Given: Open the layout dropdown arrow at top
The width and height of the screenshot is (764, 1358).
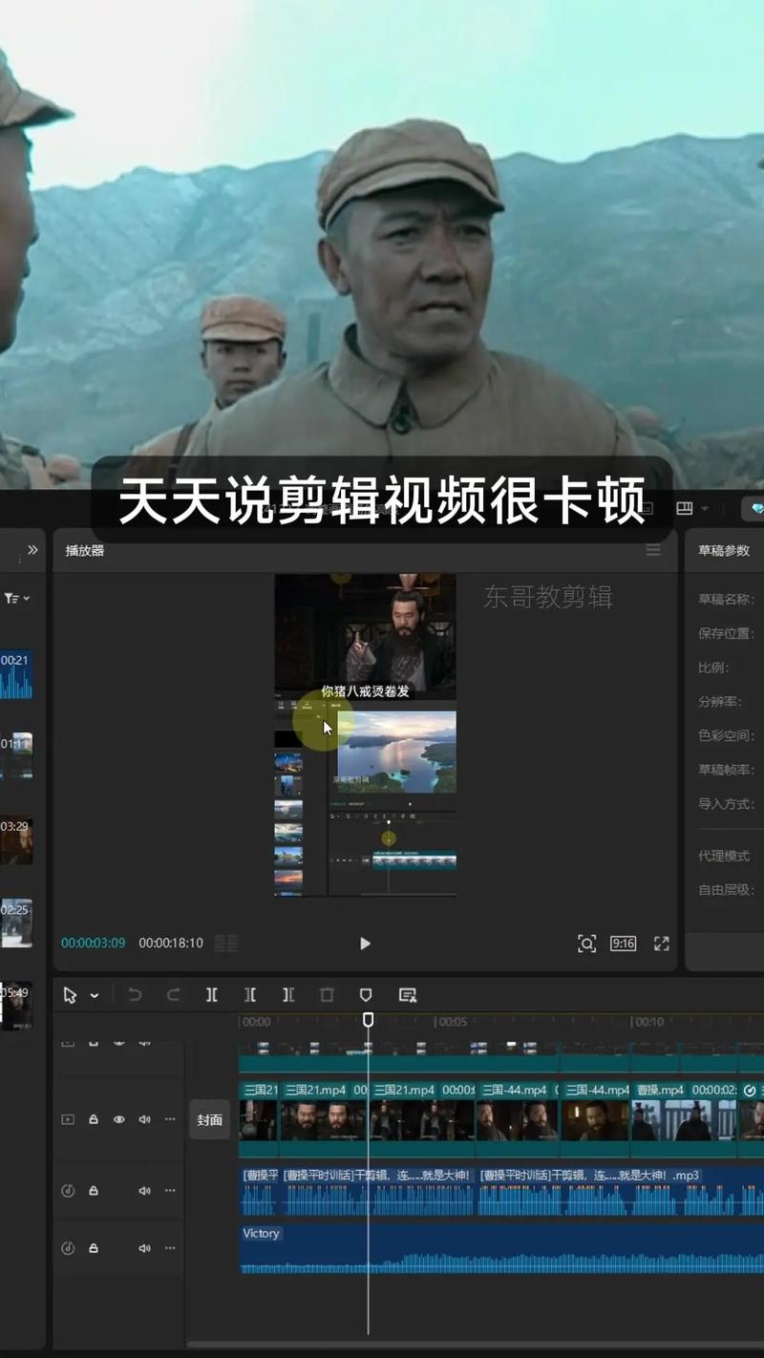Looking at the screenshot, I should (705, 509).
